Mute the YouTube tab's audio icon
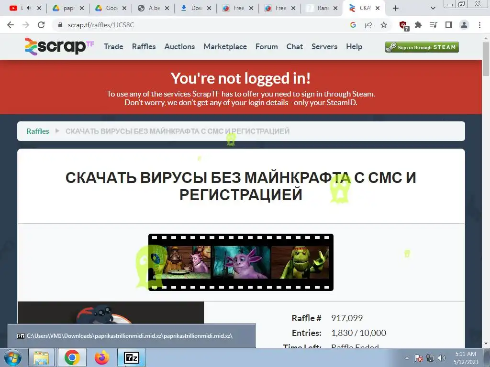The image size is (490, 367). pyautogui.click(x=29, y=8)
